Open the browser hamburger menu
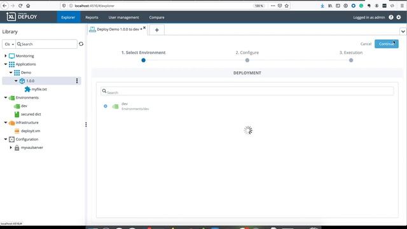The height and width of the screenshot is (229, 407). point(402,6)
